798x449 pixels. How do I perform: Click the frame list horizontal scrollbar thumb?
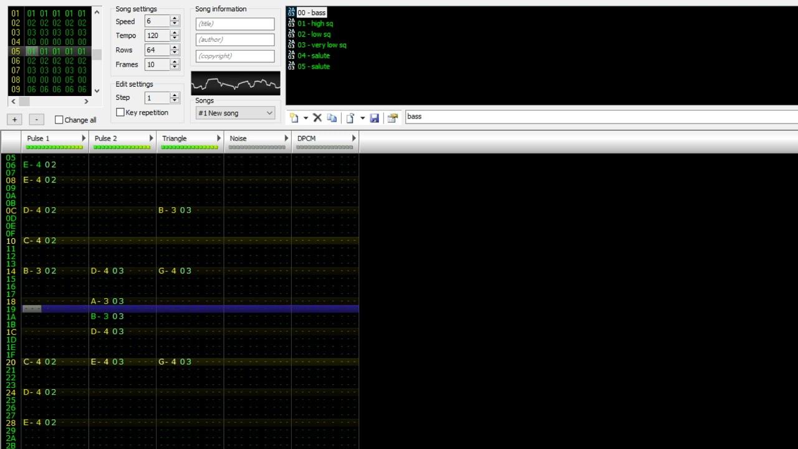click(x=24, y=101)
